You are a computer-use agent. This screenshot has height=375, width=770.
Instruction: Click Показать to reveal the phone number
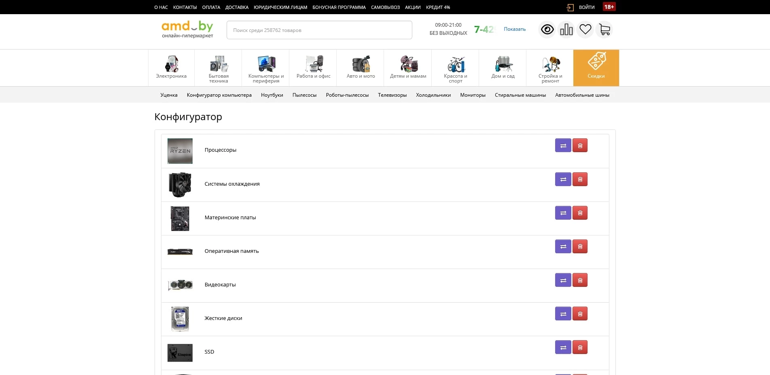(x=514, y=29)
